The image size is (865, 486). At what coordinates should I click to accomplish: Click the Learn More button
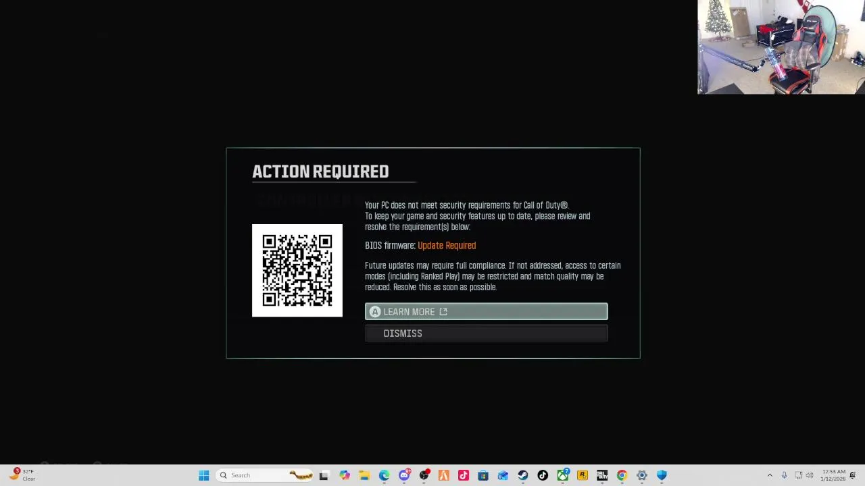486,311
